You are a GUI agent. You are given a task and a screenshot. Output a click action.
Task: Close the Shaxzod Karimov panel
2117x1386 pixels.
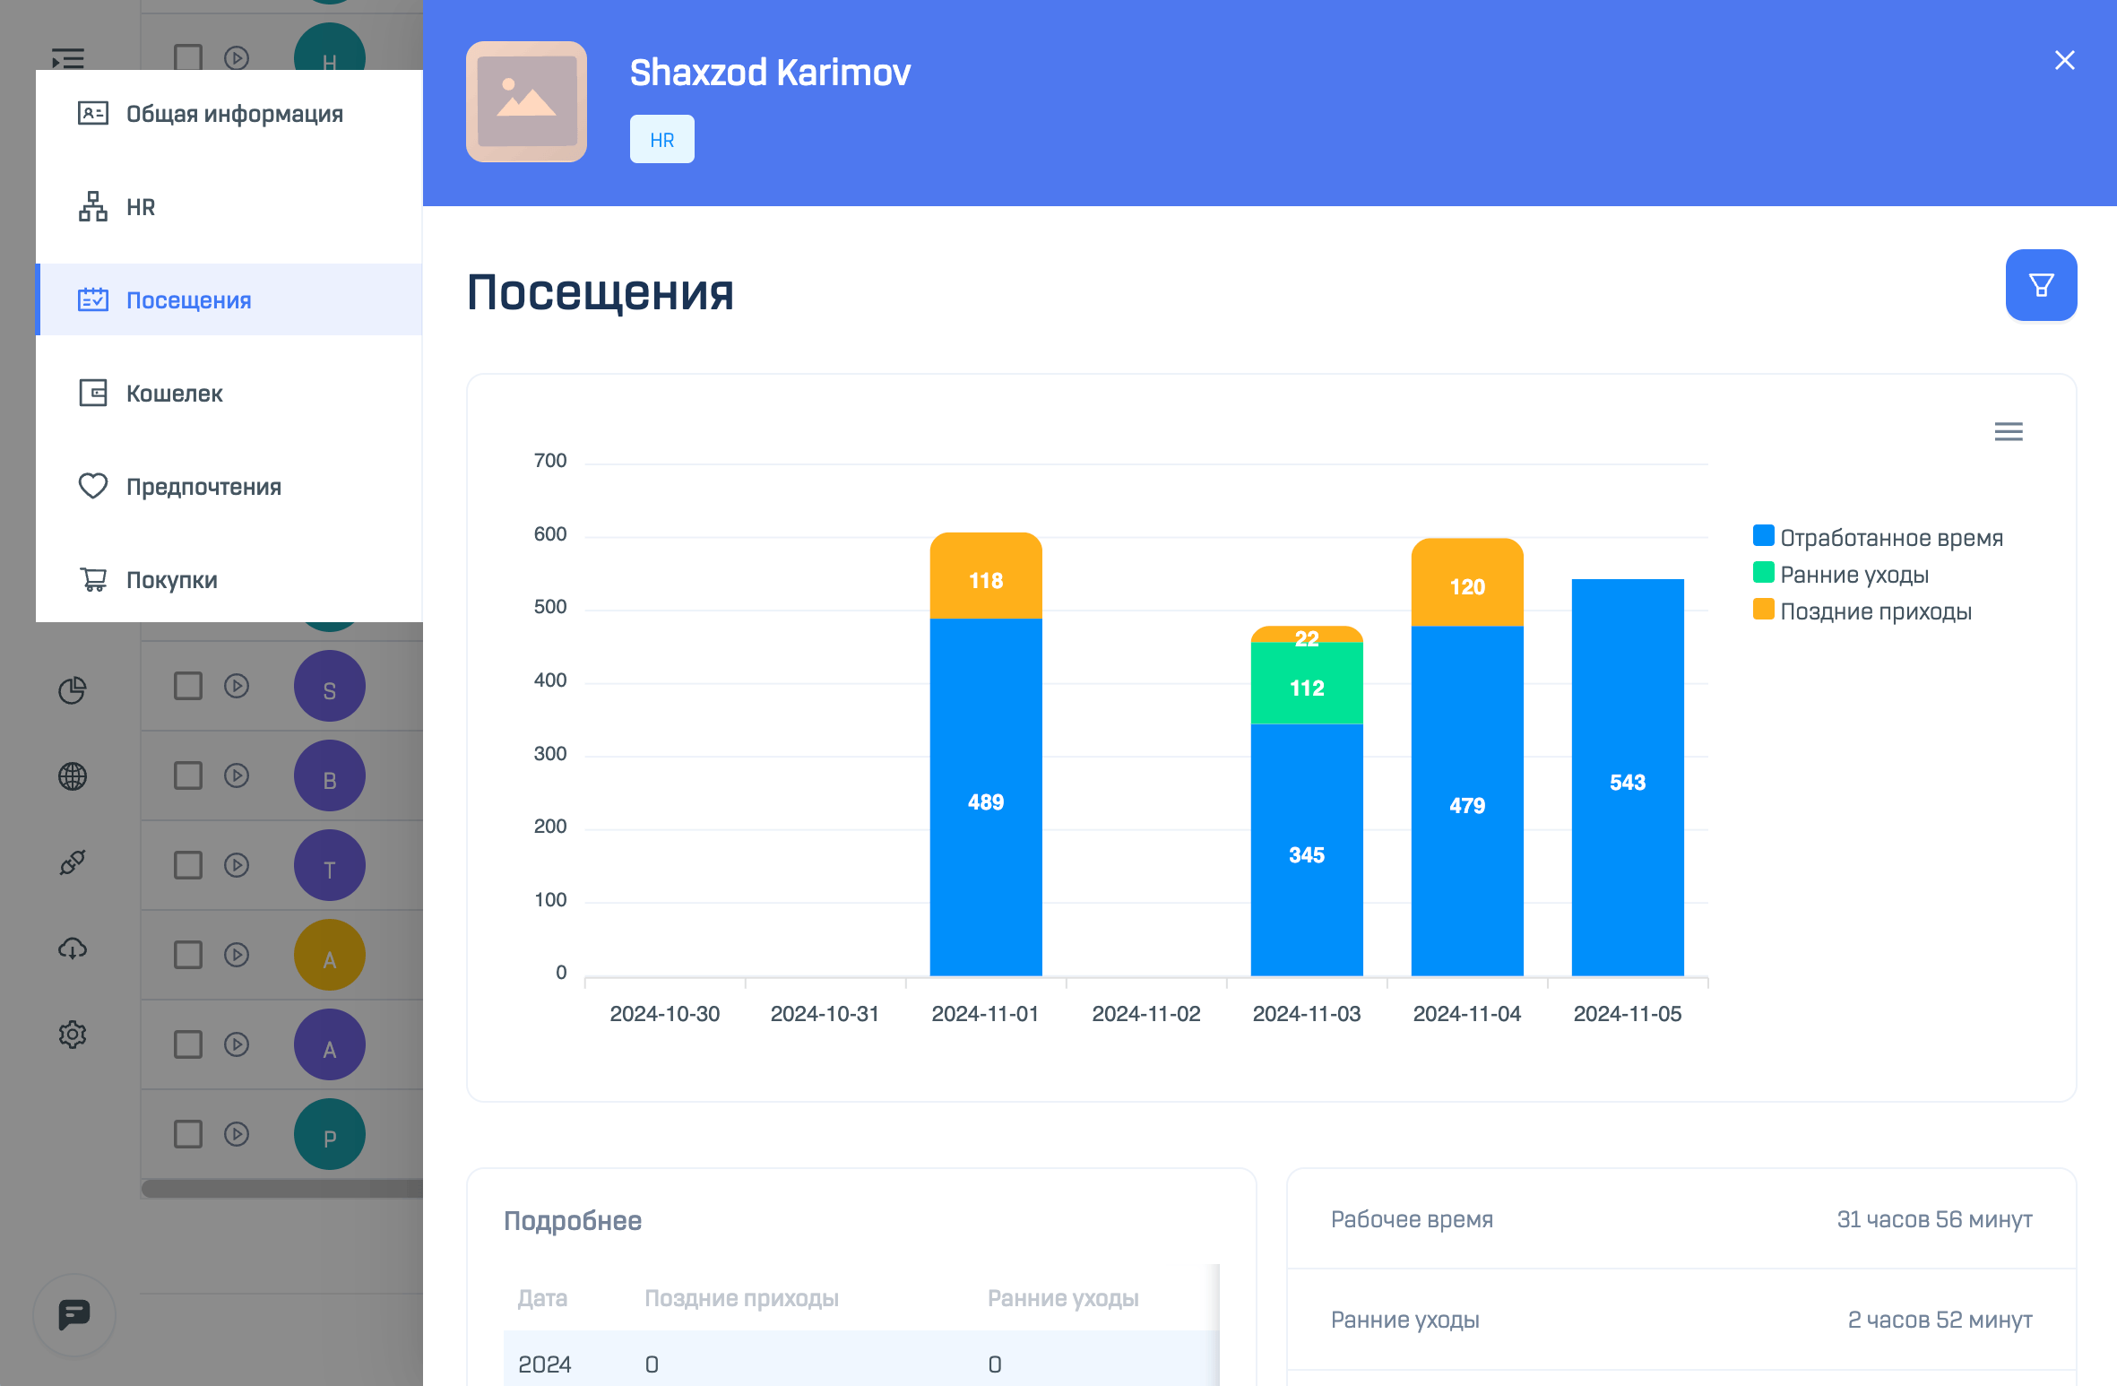point(2064,60)
